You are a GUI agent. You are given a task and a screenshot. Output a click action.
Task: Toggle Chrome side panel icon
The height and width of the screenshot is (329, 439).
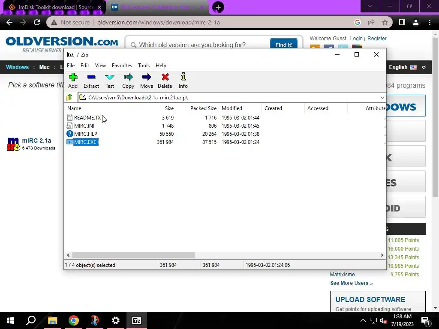tap(402, 22)
